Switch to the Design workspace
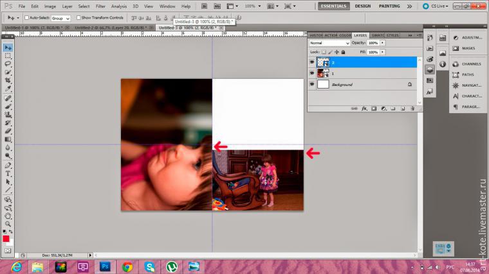This screenshot has width=489, height=274. (x=362, y=6)
